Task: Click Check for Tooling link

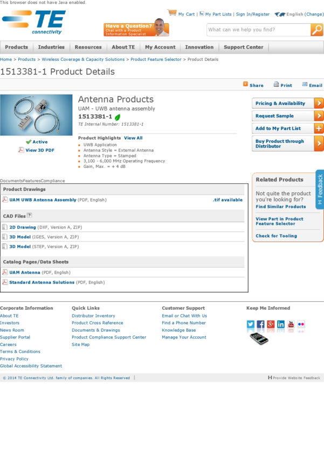Action: tap(276, 235)
